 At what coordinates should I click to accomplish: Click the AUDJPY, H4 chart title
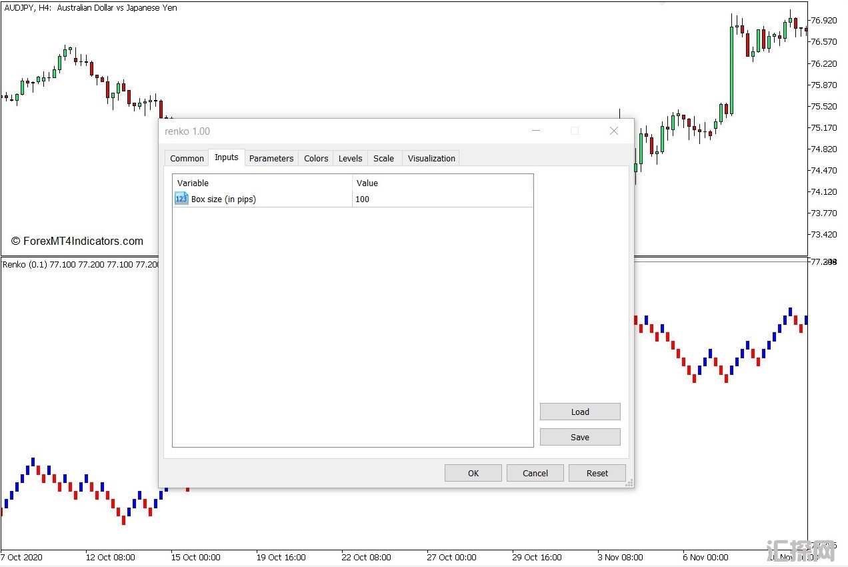[90, 8]
